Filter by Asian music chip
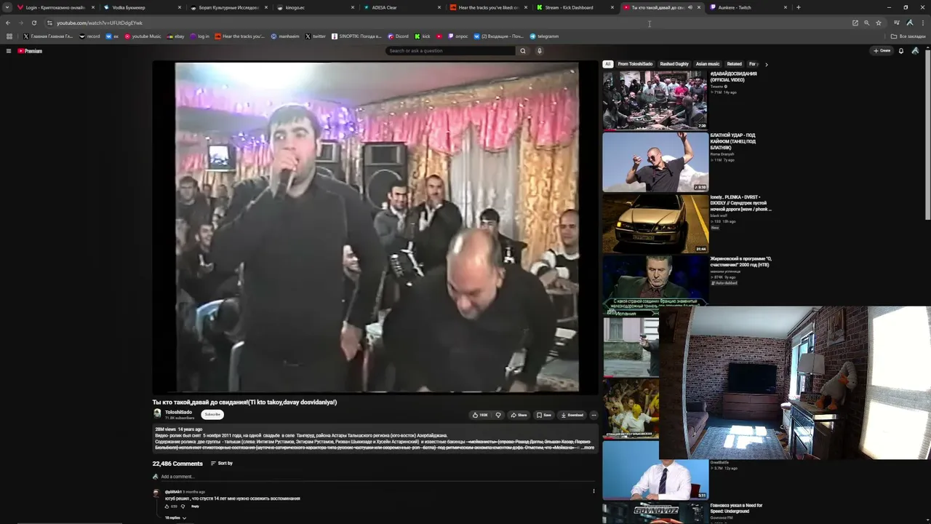The height and width of the screenshot is (524, 931). [708, 64]
